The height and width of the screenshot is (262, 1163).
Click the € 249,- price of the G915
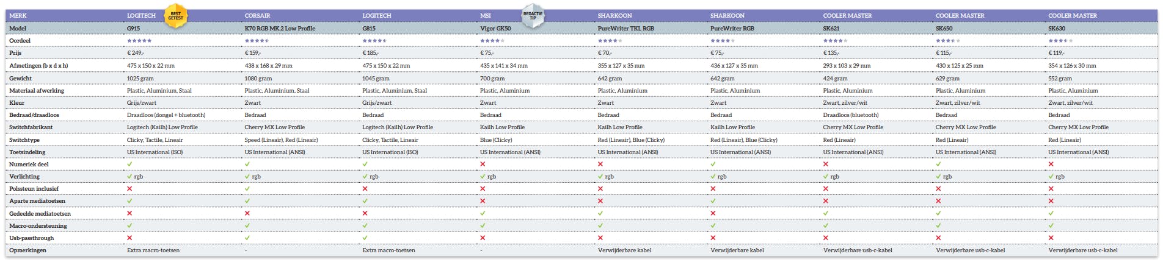136,53
